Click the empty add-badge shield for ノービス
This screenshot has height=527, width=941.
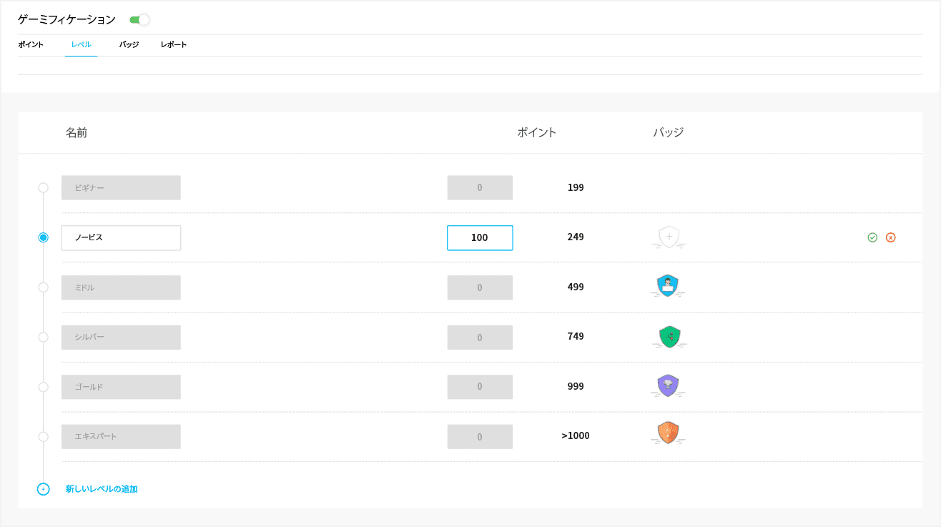[x=669, y=237]
